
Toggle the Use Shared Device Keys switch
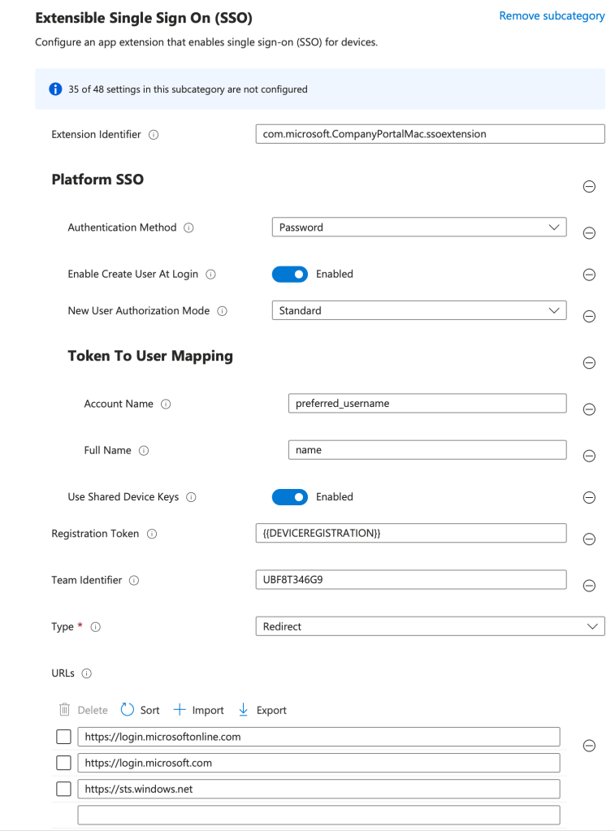tap(289, 497)
